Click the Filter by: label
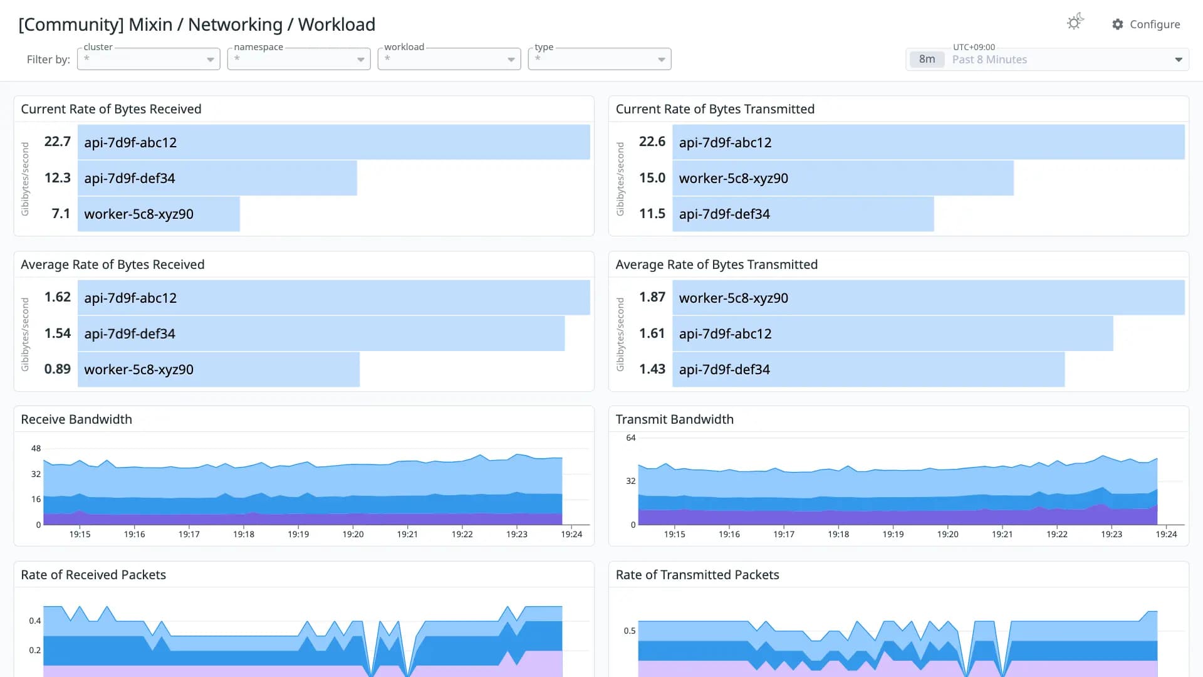This screenshot has width=1203, height=677. (x=48, y=60)
